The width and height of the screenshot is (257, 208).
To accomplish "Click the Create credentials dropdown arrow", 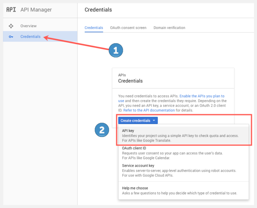I will tap(154, 120).
